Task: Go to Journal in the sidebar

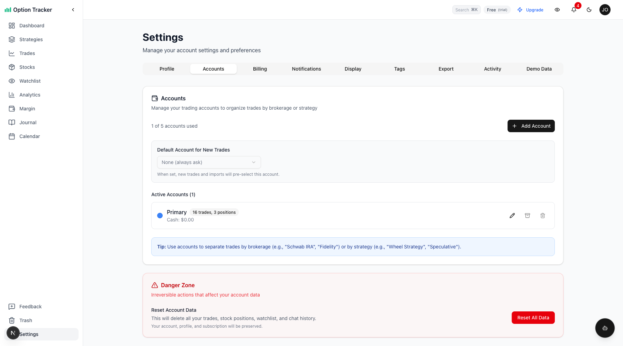Action: point(28,122)
